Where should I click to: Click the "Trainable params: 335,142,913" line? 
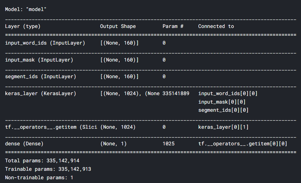48,169
